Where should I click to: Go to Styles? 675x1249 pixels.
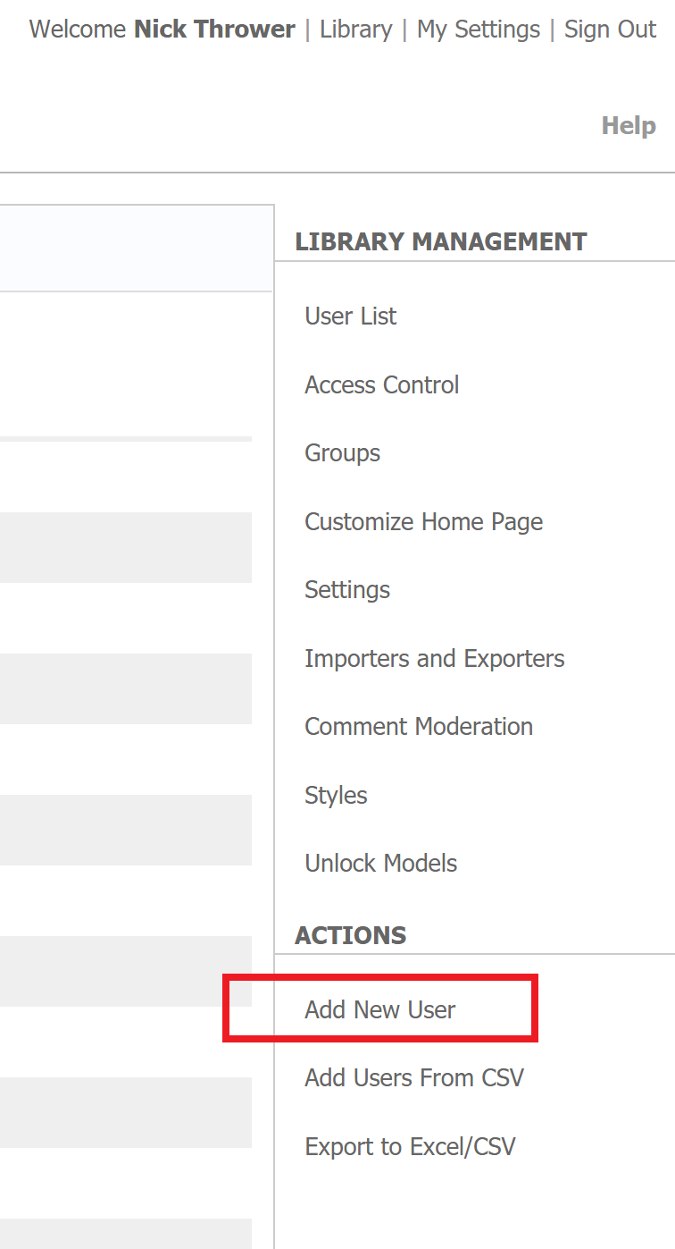click(336, 796)
